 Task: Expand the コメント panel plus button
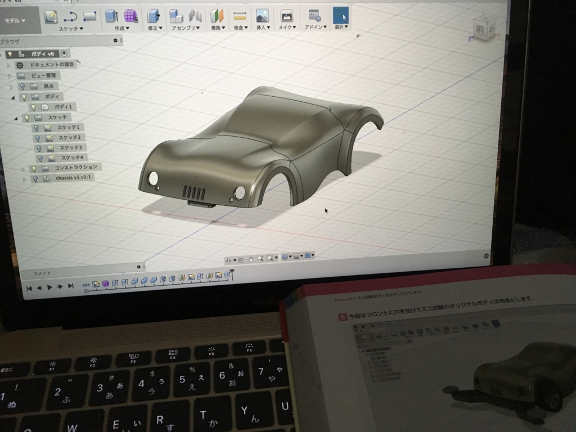click(x=138, y=267)
